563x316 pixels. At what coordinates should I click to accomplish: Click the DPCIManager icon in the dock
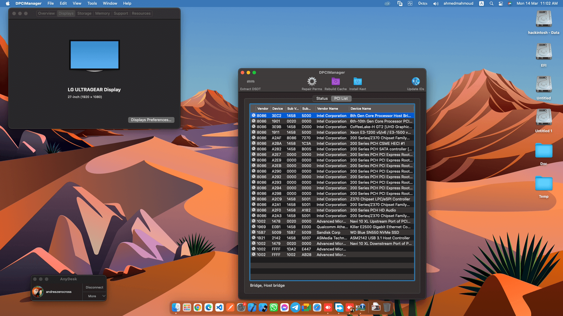pos(361,307)
